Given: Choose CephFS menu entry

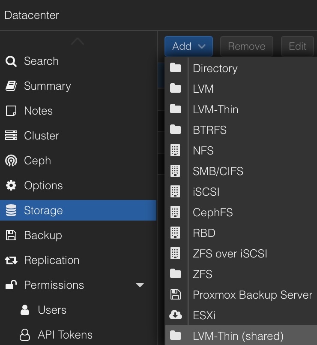Looking at the screenshot, I should (241, 212).
